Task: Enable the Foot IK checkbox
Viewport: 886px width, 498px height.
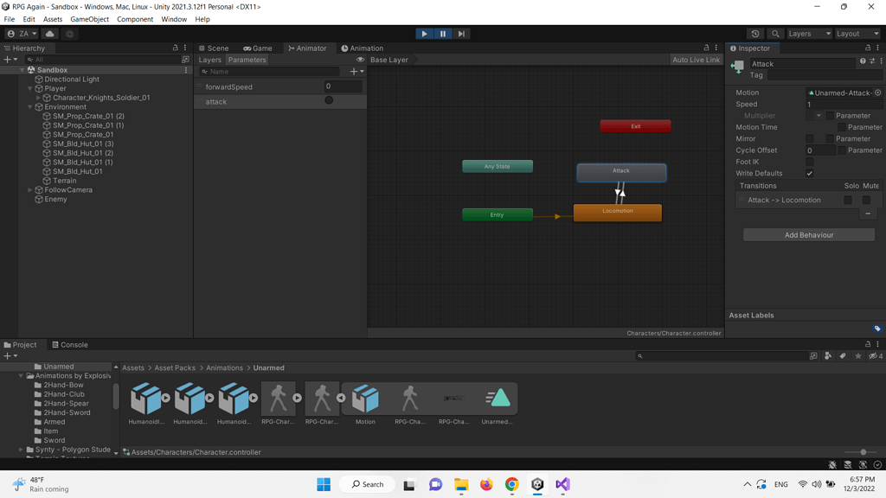Action: [x=810, y=161]
